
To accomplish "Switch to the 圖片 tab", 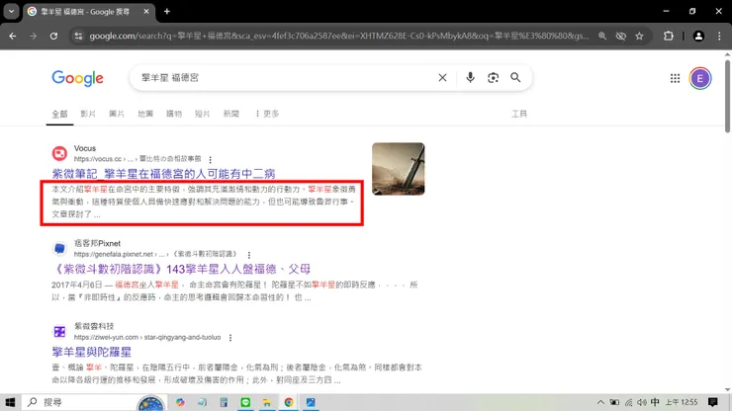I will point(117,114).
